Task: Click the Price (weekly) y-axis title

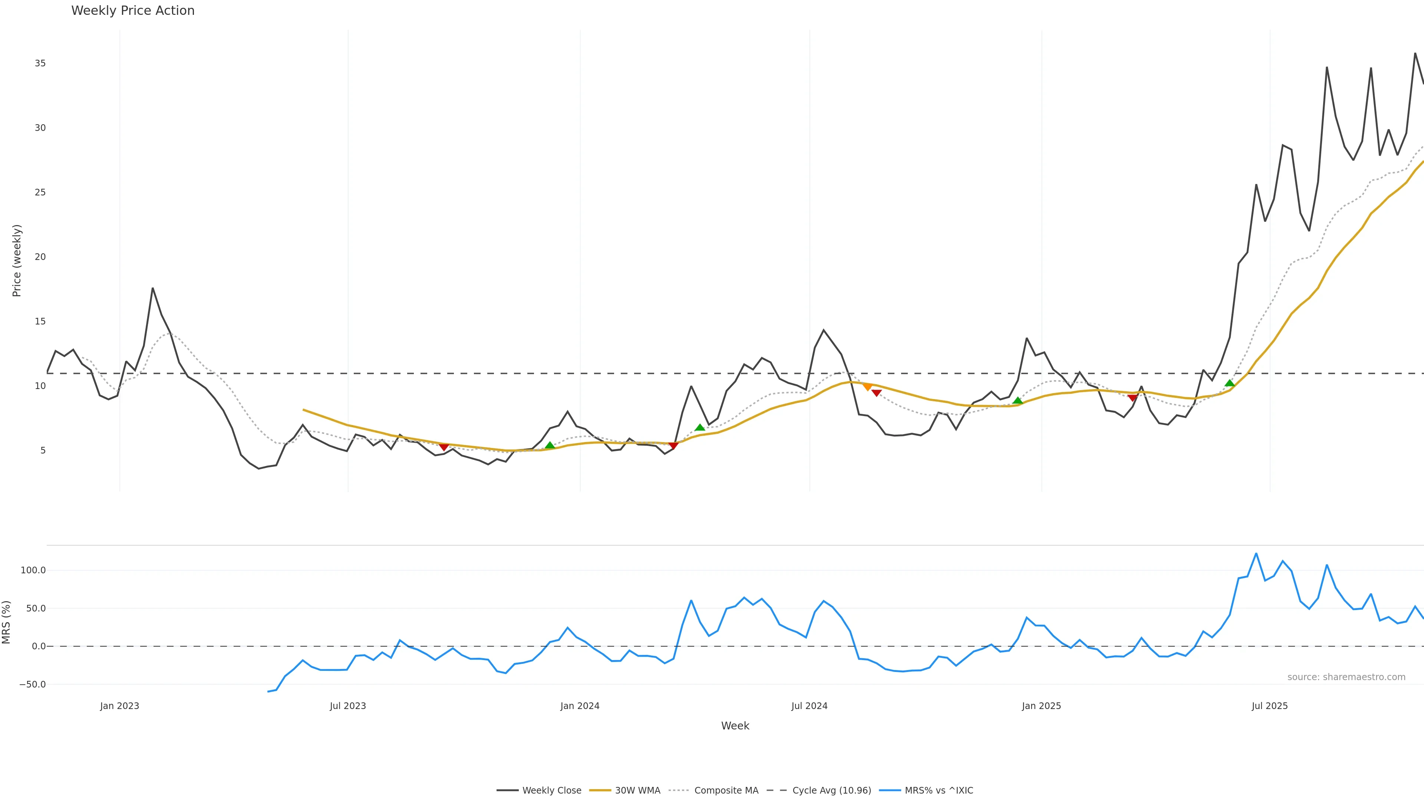Action: [x=17, y=260]
